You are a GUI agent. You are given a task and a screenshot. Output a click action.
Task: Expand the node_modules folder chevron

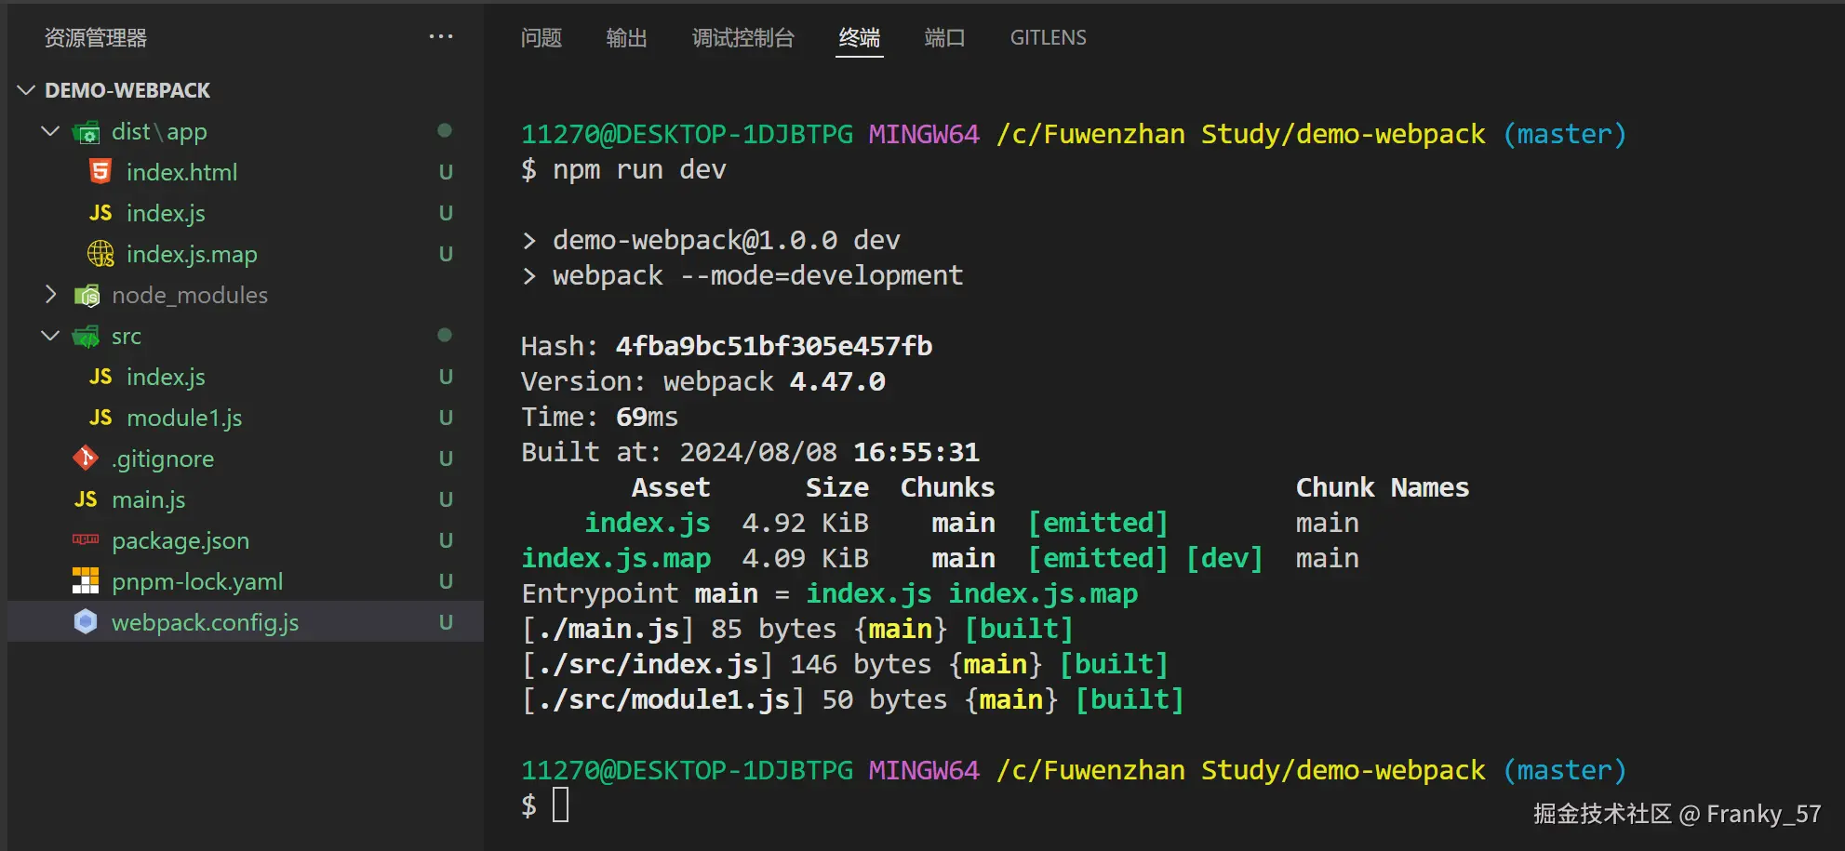coord(51,295)
